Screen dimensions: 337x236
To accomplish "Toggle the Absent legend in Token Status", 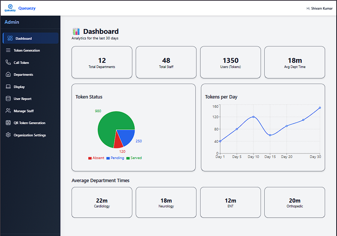I will pyautogui.click(x=96, y=158).
